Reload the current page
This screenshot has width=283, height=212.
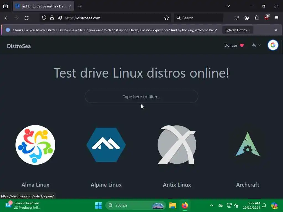pos(27,18)
